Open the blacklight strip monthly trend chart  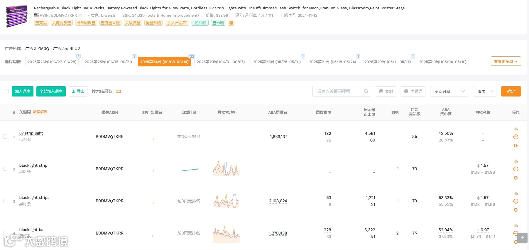click(226, 169)
